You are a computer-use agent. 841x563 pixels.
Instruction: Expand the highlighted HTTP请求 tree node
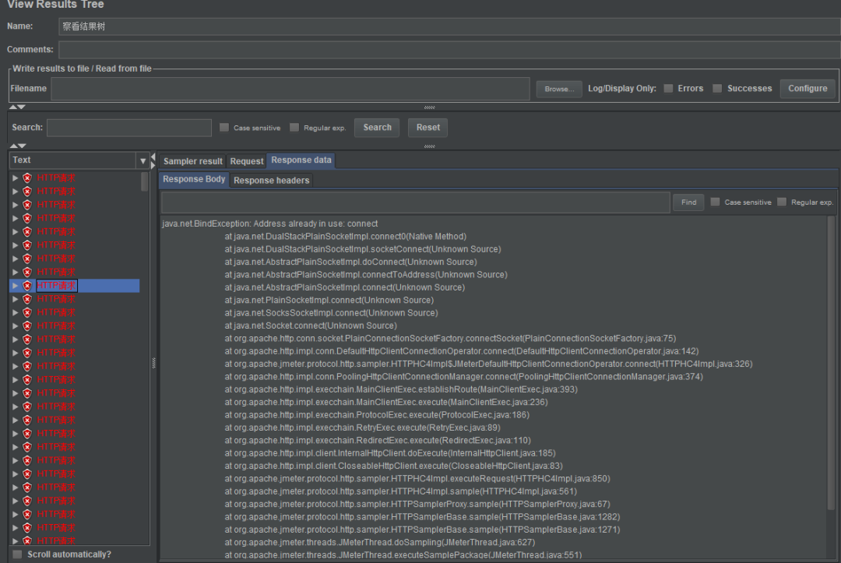point(15,286)
